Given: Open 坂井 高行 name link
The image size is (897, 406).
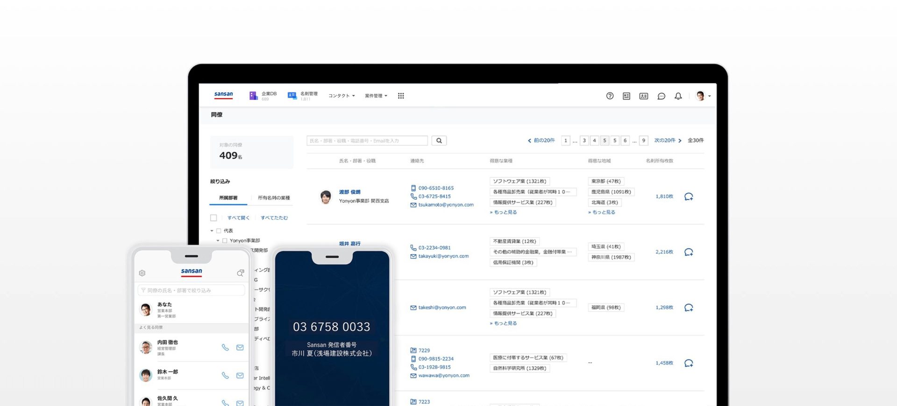Looking at the screenshot, I should click(349, 244).
